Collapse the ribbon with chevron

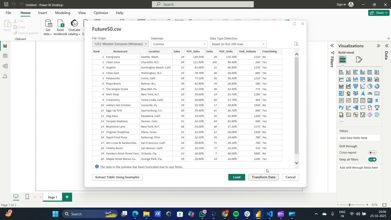(389, 38)
